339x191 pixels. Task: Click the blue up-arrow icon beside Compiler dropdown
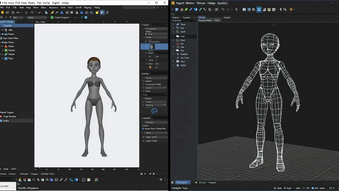pos(82,18)
